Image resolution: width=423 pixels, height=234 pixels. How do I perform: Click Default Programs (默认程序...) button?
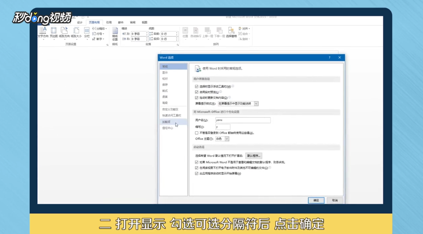254,156
